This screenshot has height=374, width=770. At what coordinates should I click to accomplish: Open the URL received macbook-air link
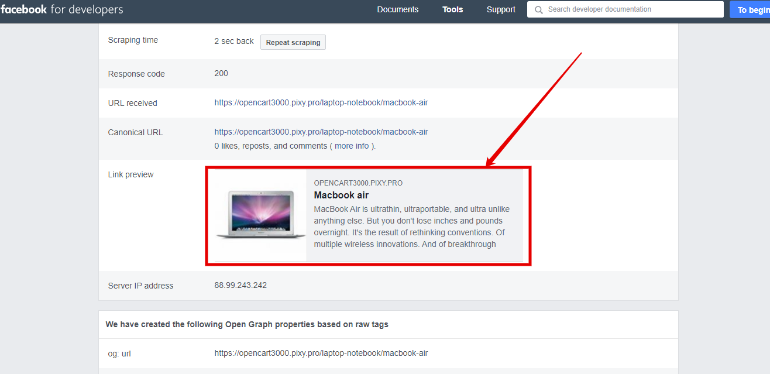point(321,102)
